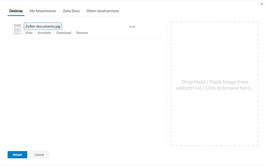266x166 pixels.
Task: Click the dot separator between Download and Remove
Action: [x=74, y=33]
